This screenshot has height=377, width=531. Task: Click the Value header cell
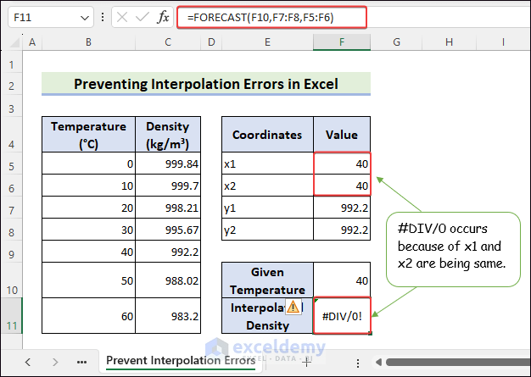point(342,135)
